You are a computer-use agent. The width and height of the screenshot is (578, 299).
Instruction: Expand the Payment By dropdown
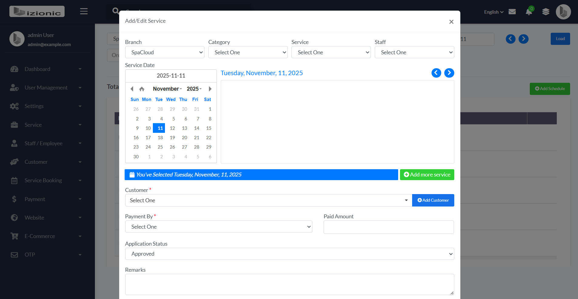218,227
